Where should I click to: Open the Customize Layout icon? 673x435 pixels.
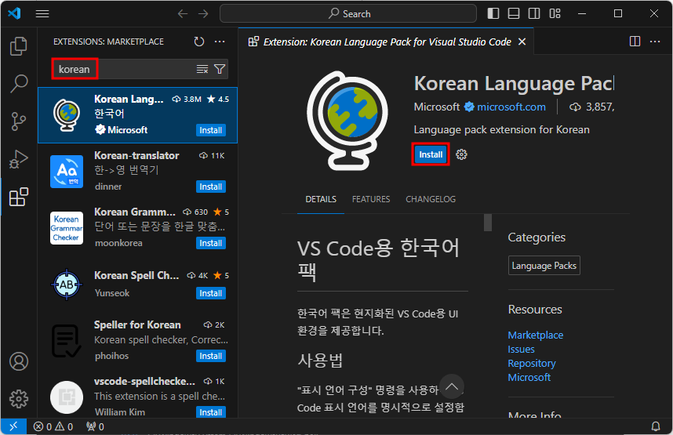point(555,14)
